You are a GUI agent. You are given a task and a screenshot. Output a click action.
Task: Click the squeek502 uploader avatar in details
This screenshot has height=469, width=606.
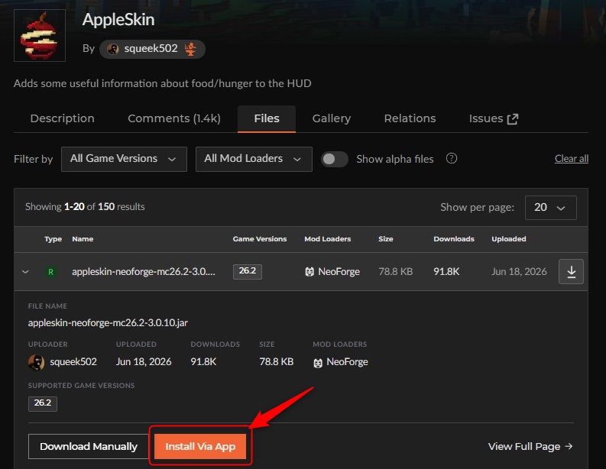37,362
